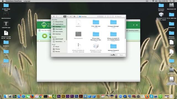Click the Cancel button
This screenshot has height=99, width=177.
point(113,55)
